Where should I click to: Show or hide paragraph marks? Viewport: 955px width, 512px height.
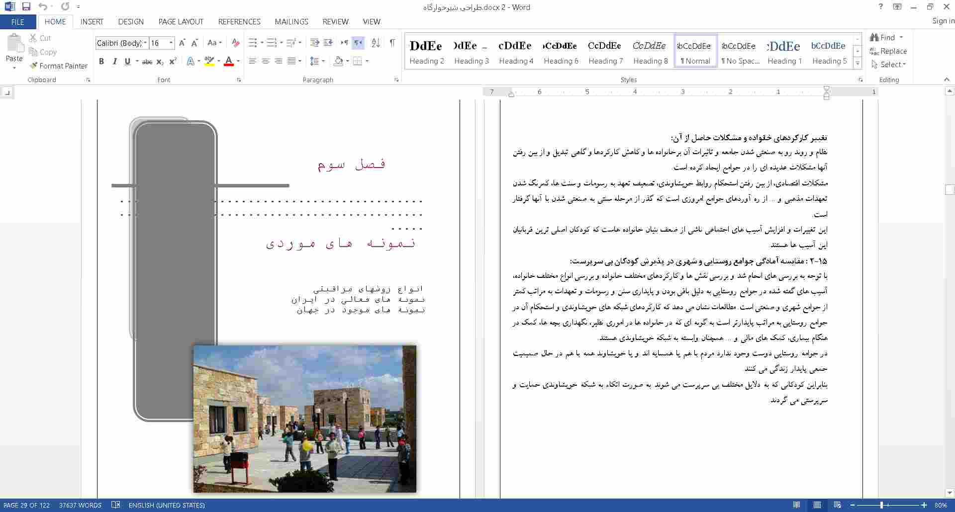click(392, 43)
